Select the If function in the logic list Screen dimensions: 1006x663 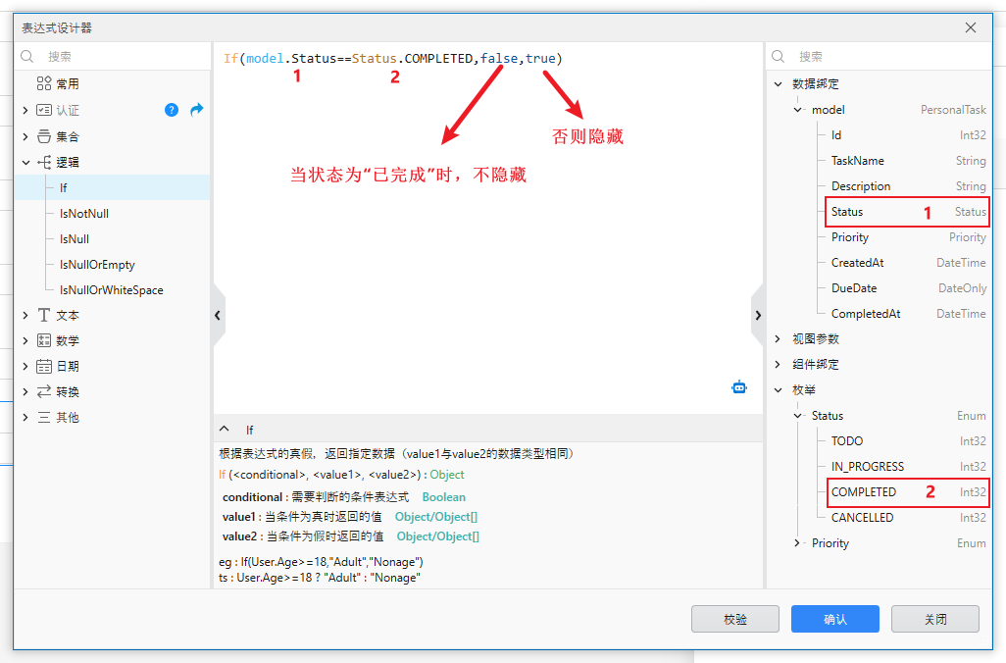[63, 187]
